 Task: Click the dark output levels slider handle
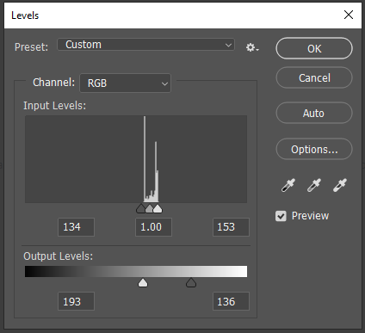tap(191, 282)
